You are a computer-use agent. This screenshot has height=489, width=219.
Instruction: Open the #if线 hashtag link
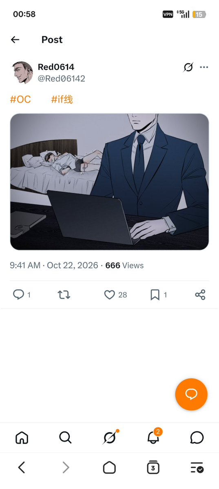click(x=62, y=100)
